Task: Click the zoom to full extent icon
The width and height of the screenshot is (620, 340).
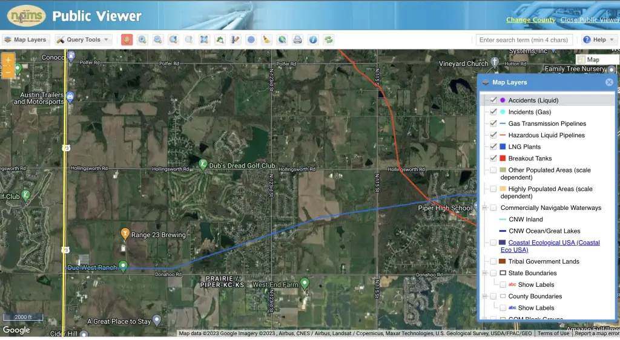Action: point(204,40)
